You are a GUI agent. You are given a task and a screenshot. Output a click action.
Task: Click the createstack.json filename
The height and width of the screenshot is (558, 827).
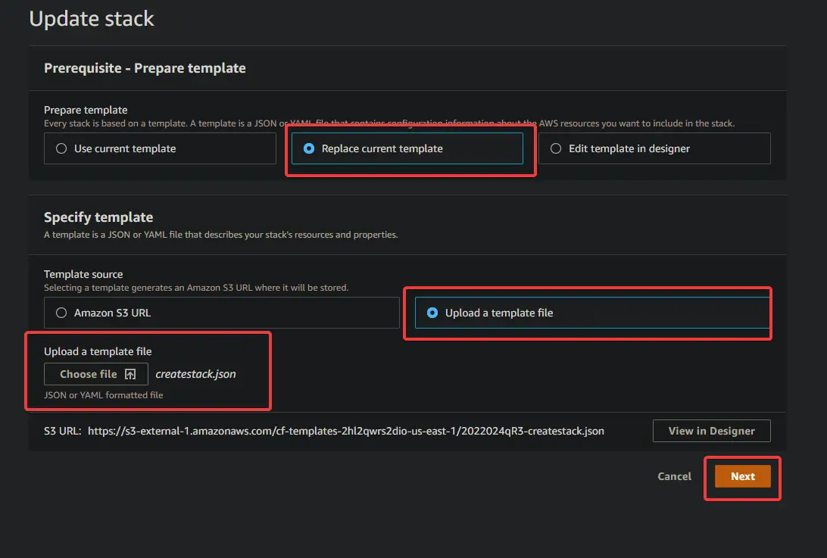pyautogui.click(x=195, y=373)
